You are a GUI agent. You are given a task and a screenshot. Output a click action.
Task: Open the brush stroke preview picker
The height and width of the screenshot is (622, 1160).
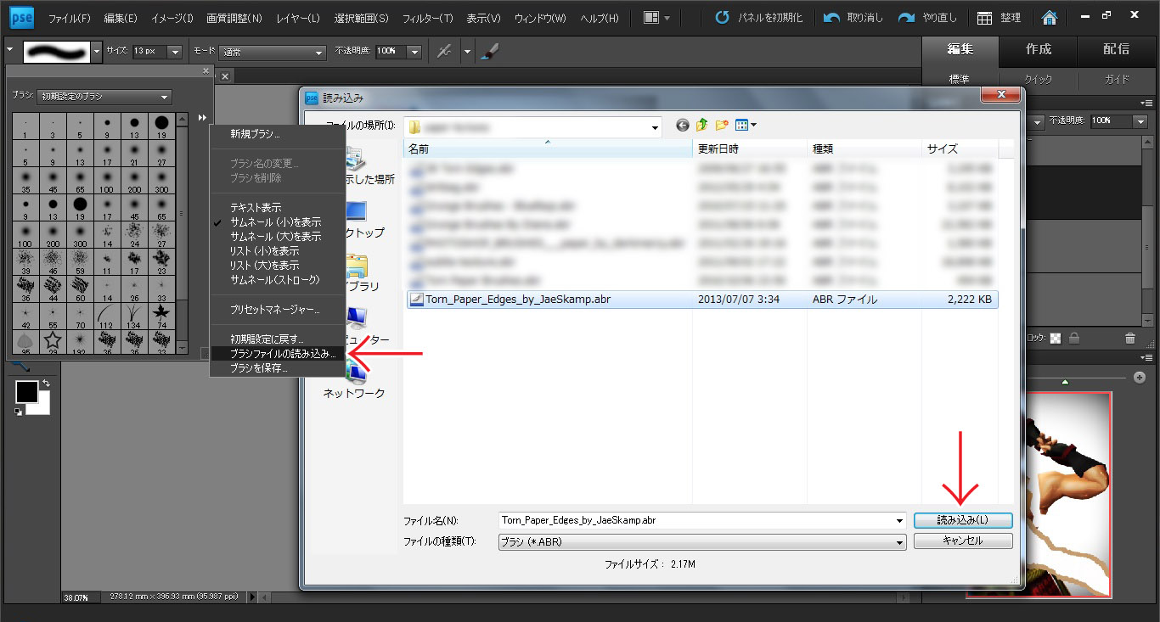[97, 52]
